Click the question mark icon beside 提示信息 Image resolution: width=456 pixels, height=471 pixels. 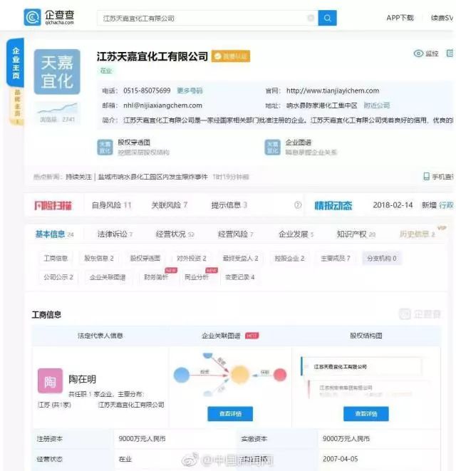(x=298, y=205)
